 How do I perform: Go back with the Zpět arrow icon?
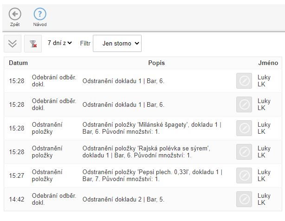15,14
